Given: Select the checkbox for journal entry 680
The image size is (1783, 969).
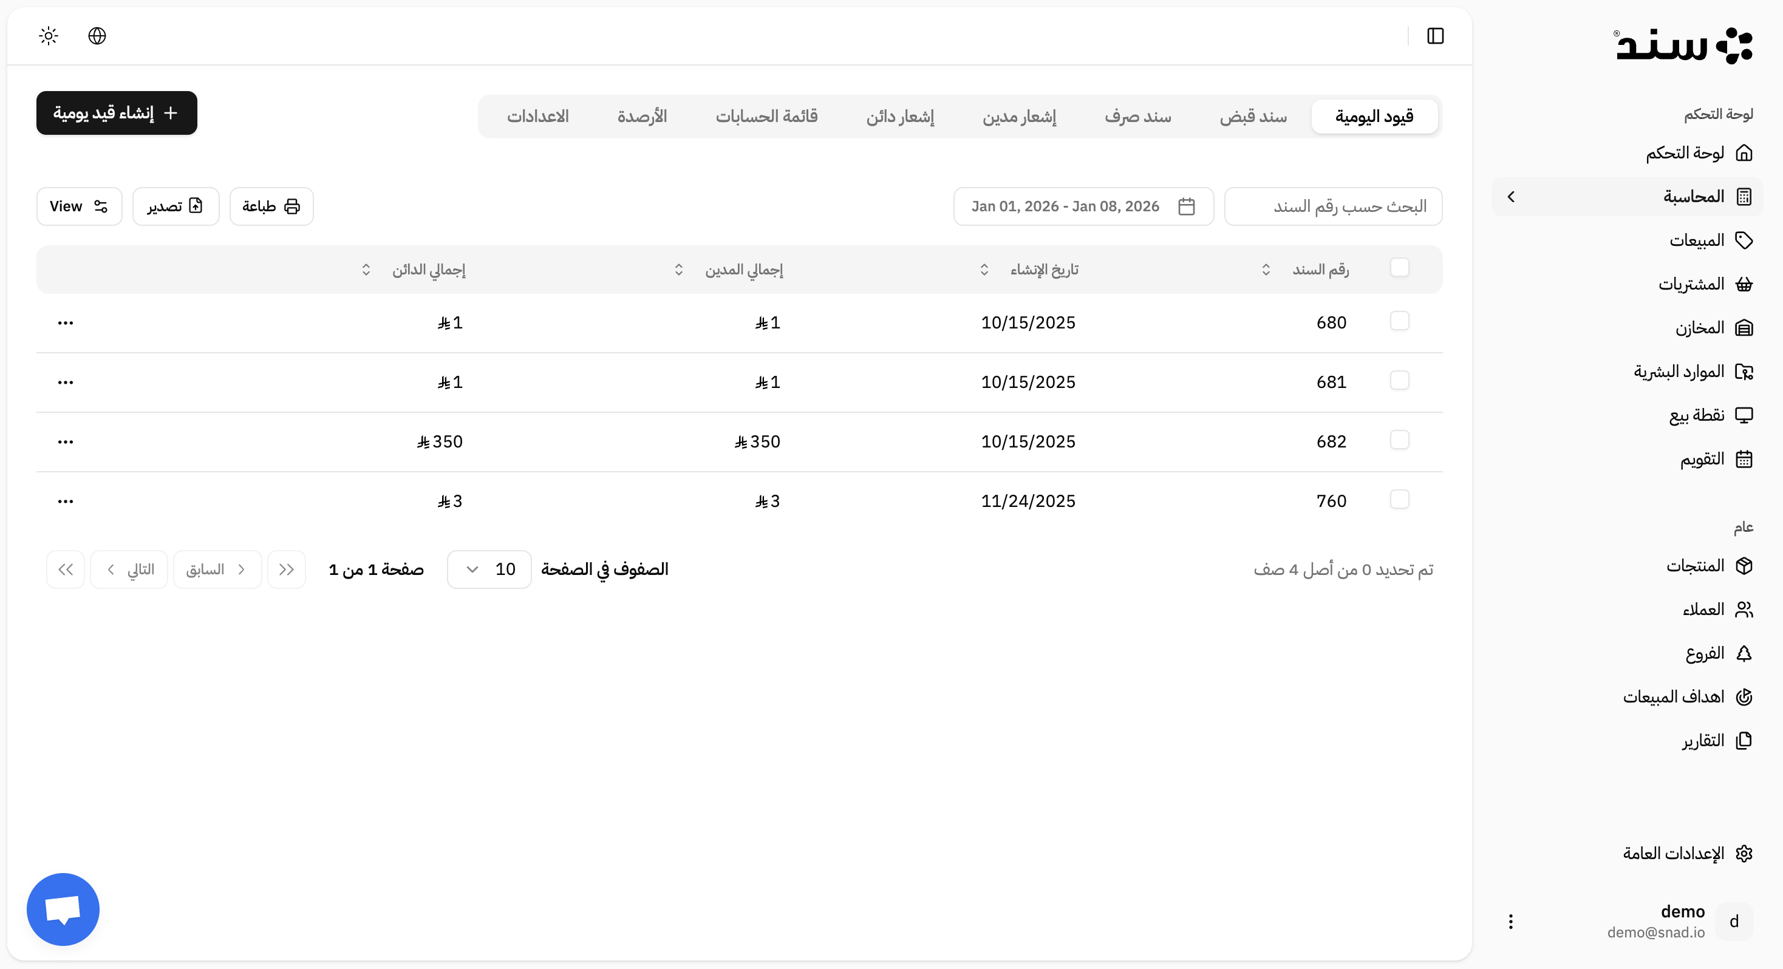Looking at the screenshot, I should pos(1401,321).
